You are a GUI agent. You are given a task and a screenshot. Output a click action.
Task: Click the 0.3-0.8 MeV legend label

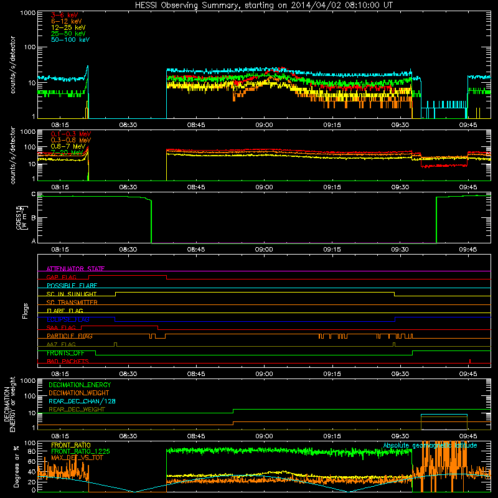pos(71,140)
